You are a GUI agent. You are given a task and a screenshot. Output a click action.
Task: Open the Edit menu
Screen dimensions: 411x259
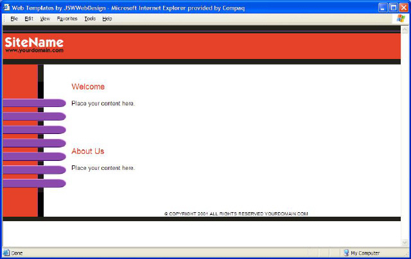coord(29,19)
